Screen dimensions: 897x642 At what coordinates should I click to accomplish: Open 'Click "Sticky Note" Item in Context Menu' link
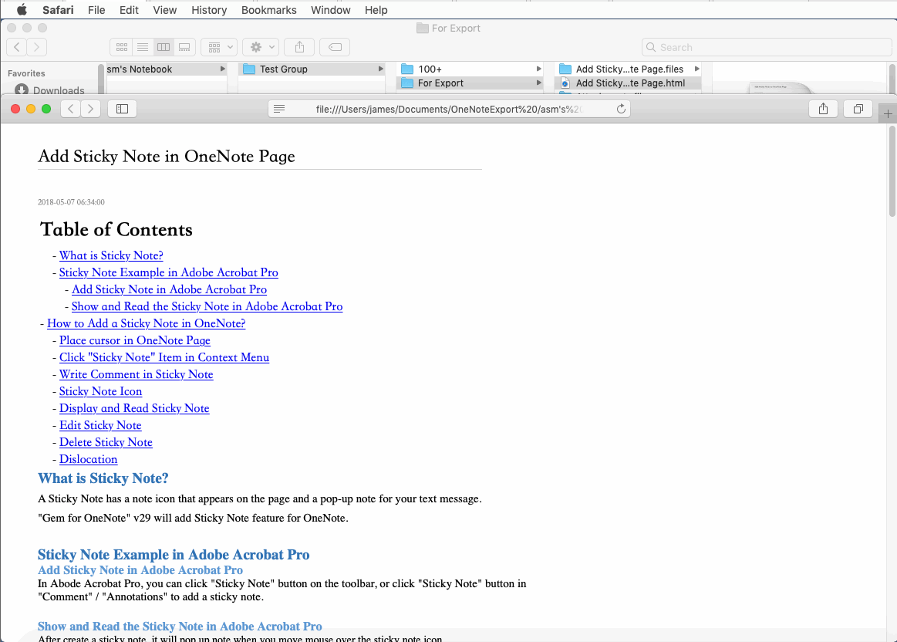coord(164,357)
